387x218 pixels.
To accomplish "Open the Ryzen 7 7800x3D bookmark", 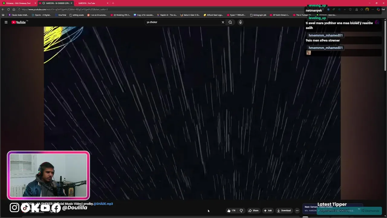I will click(x=237, y=15).
